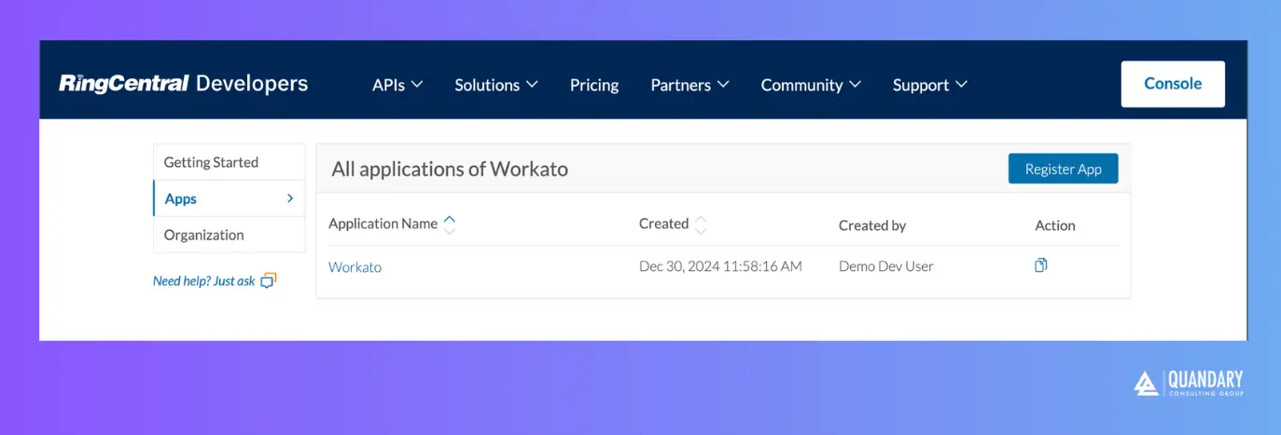The width and height of the screenshot is (1281, 435).
Task: Click the RingCentral Developers logo
Action: click(x=183, y=84)
